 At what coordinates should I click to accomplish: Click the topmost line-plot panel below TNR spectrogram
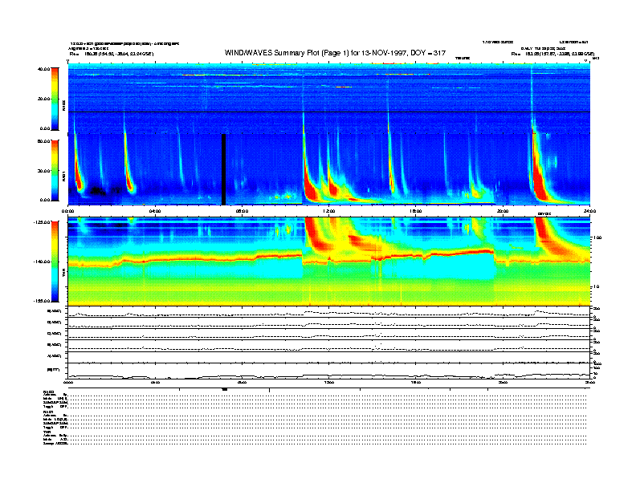coord(329,312)
